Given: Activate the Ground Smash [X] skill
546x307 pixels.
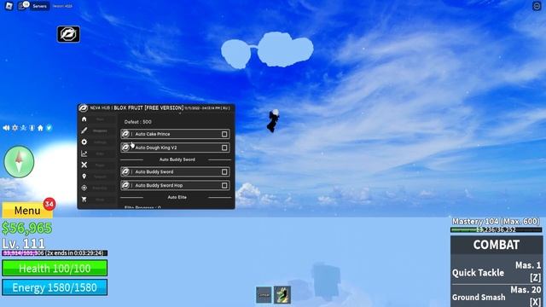Looking at the screenshot, I should pos(497,296).
